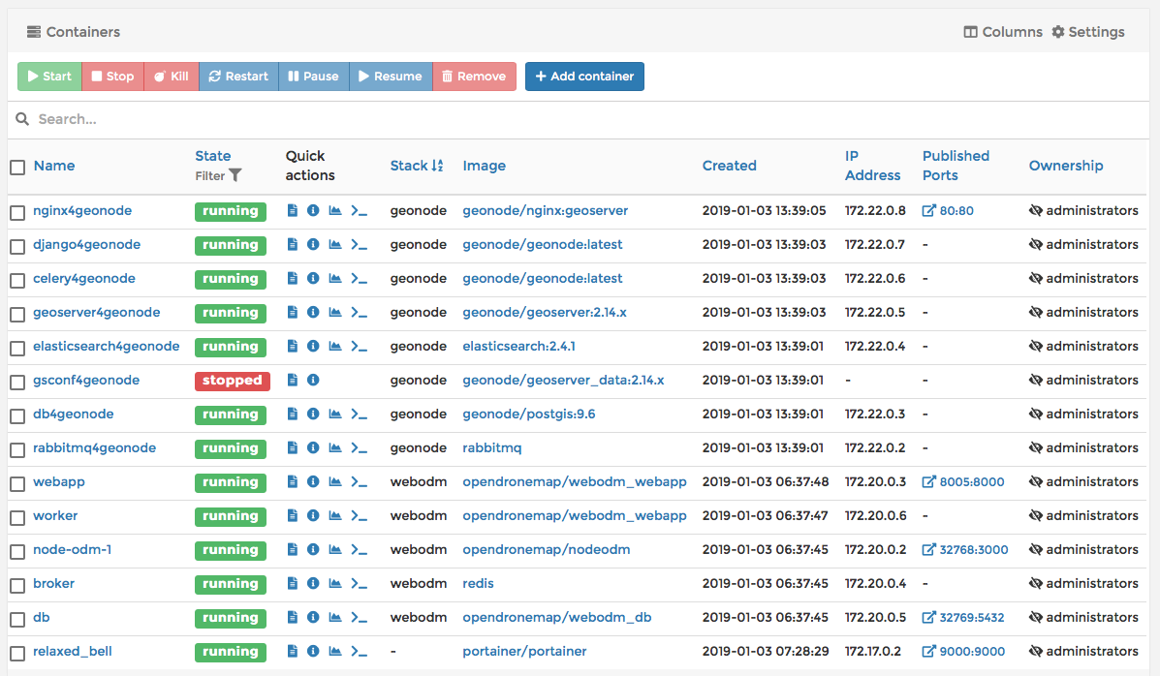Sort by Image column header
The height and width of the screenshot is (676, 1160).
(x=485, y=166)
